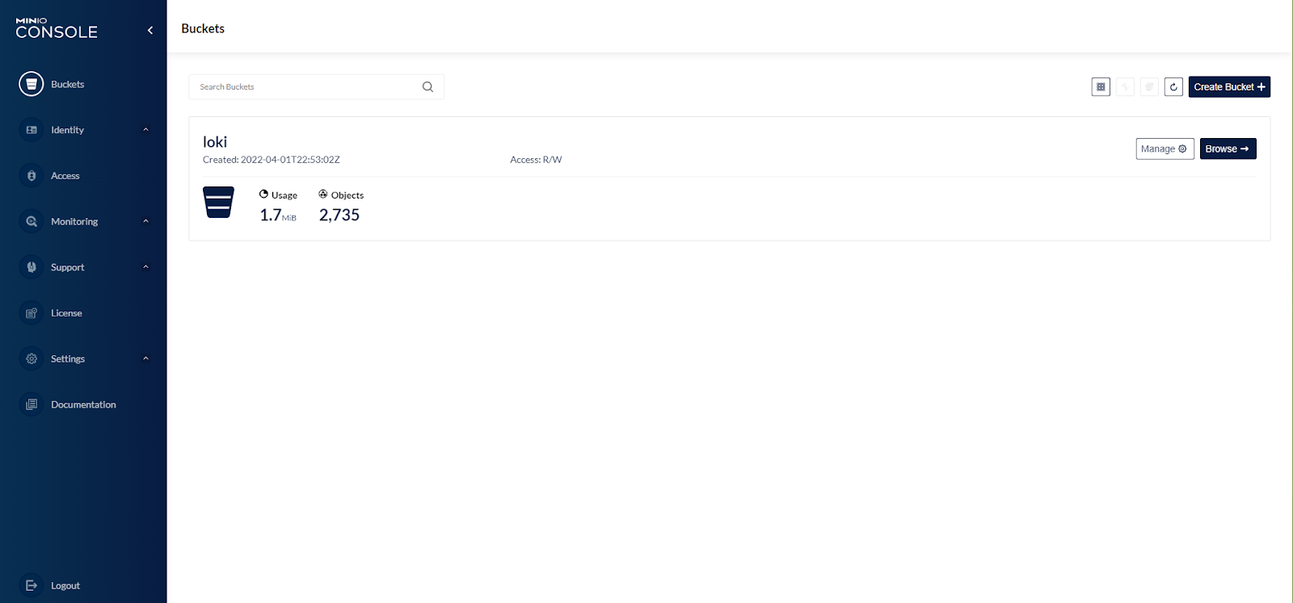Toggle the select multiple buckets grid button
Screen dimensions: 1293x603
click(1101, 87)
